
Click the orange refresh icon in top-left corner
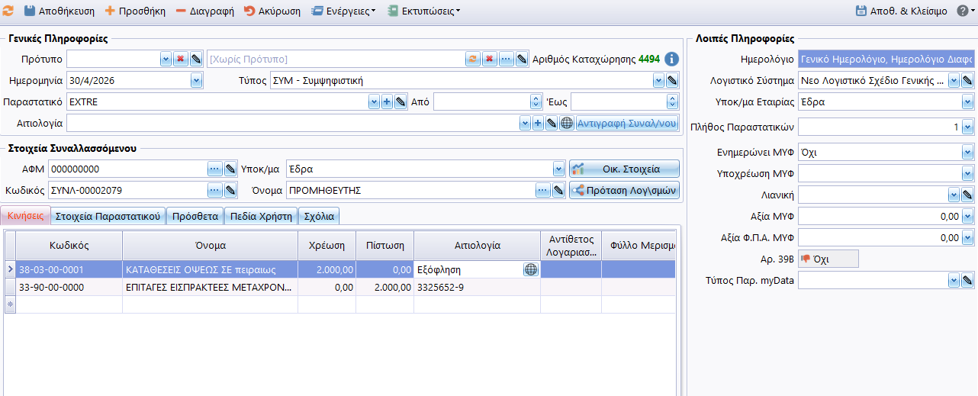pyautogui.click(x=8, y=11)
